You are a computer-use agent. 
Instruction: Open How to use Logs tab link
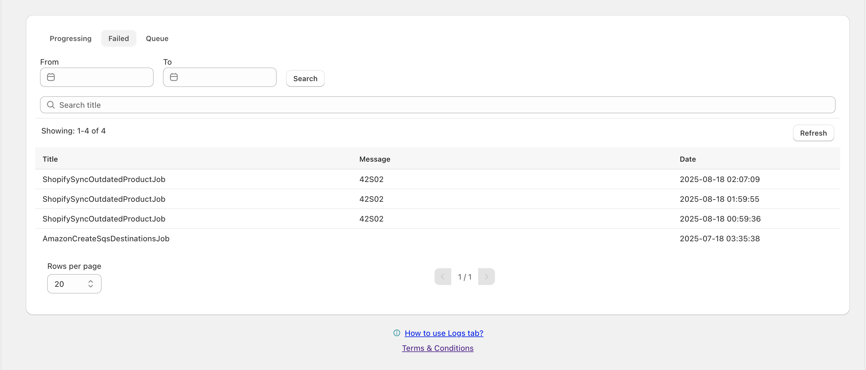point(444,333)
